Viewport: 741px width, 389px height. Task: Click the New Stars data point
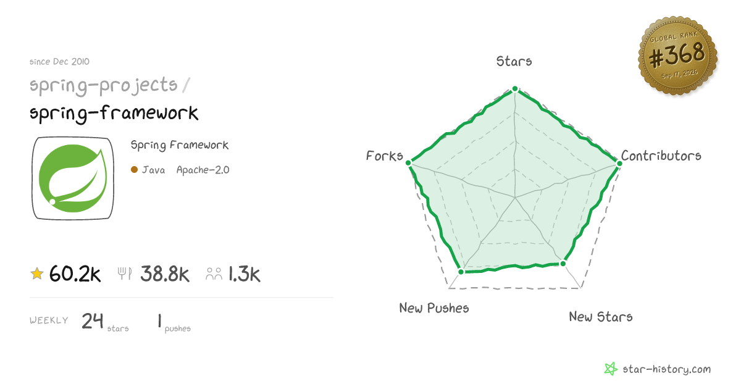(563, 264)
